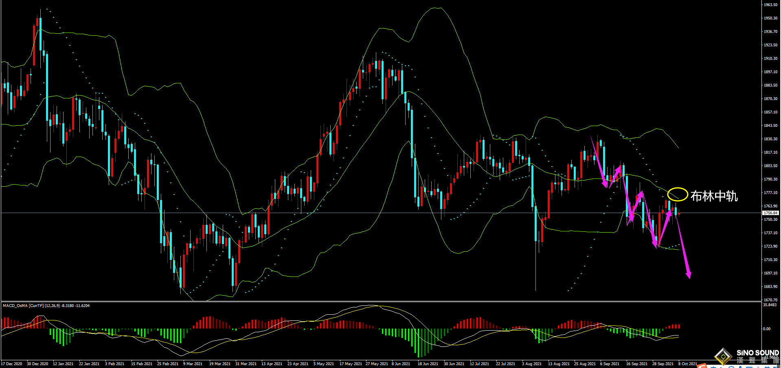Screen dimensions: 781x368
Task: Click the orange Sogou input method icon
Action: coord(702,366)
